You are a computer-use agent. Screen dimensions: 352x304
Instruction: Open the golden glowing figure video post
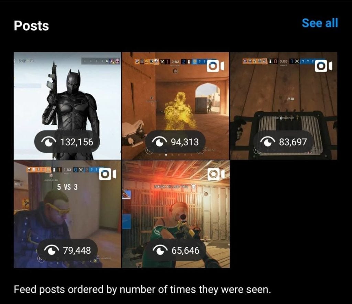[x=176, y=106]
